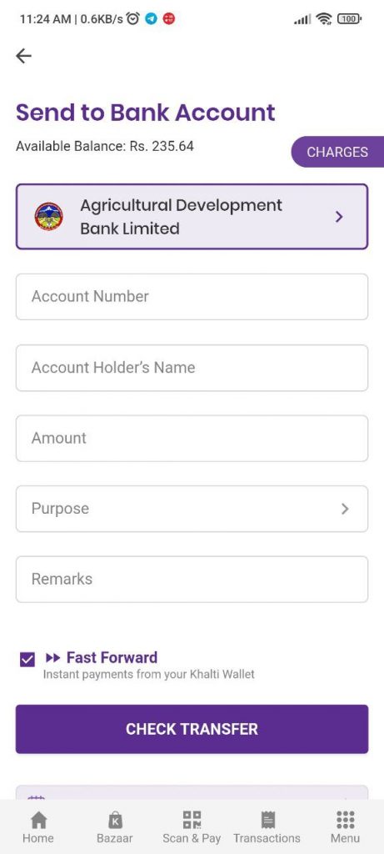Select the Amount input field
Screen dimensions: 384x854
[192, 439]
